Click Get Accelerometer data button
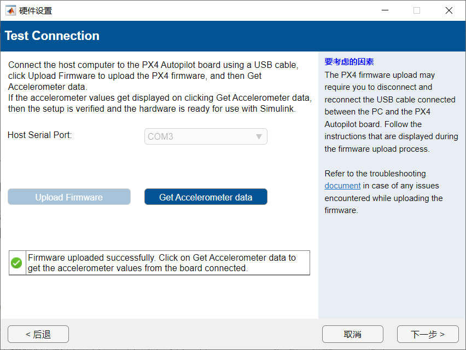This screenshot has width=466, height=350. 206,197
